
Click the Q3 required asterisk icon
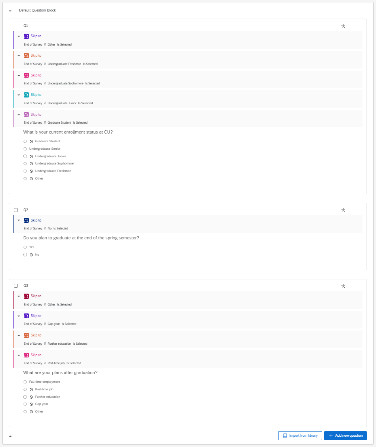pos(343,286)
